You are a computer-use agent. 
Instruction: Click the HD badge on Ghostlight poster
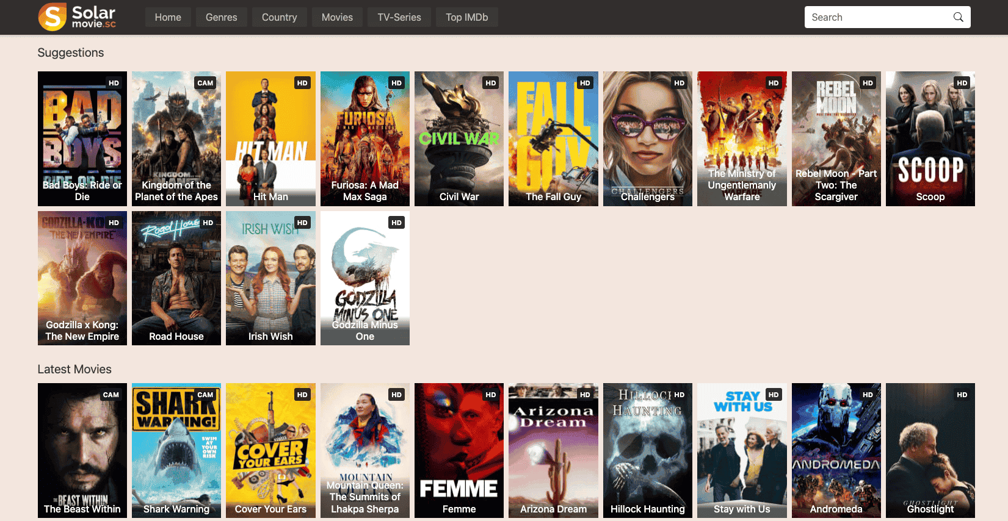point(962,395)
